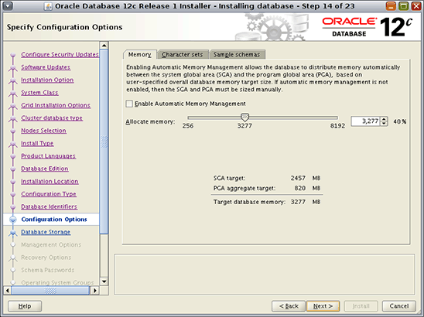Decrease memory with the spinner down arrow
424x317 pixels.
[x=384, y=124]
